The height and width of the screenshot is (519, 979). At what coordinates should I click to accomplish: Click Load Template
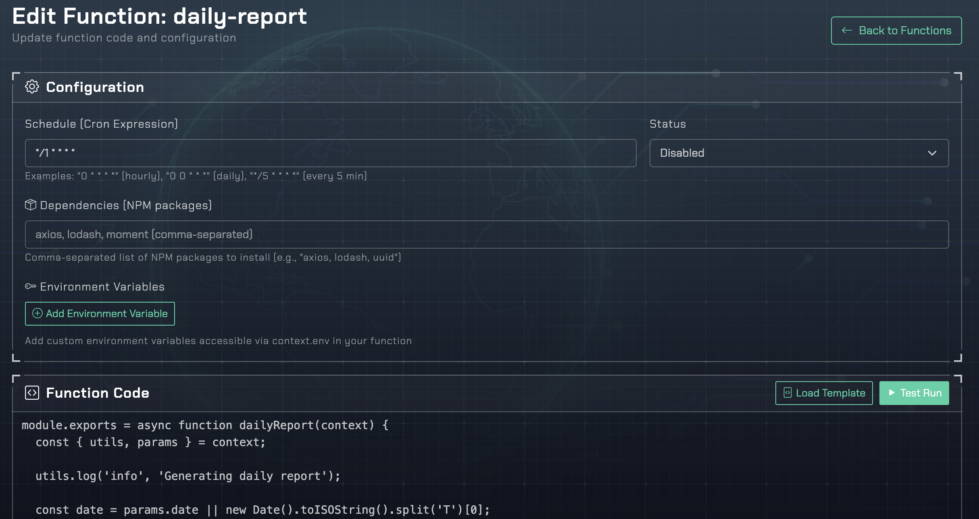click(x=824, y=393)
